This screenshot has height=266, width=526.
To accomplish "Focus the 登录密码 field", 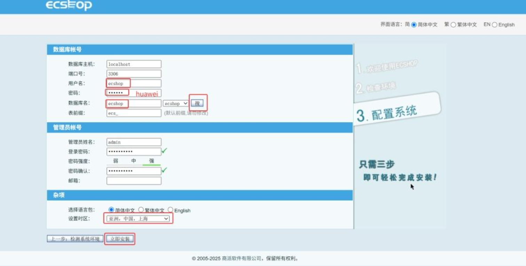I will click(x=134, y=152).
